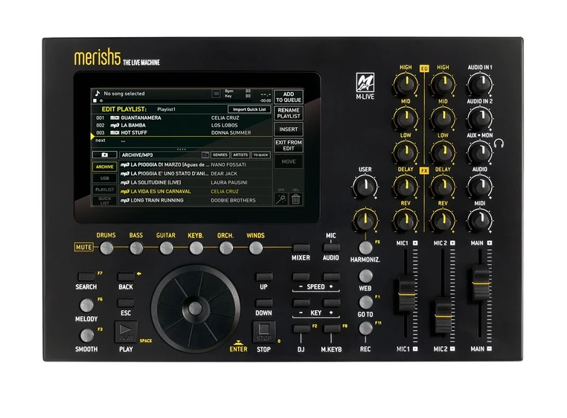567x418 pixels.
Task: Click the MAIN square indicator above fader
Action: [490, 243]
